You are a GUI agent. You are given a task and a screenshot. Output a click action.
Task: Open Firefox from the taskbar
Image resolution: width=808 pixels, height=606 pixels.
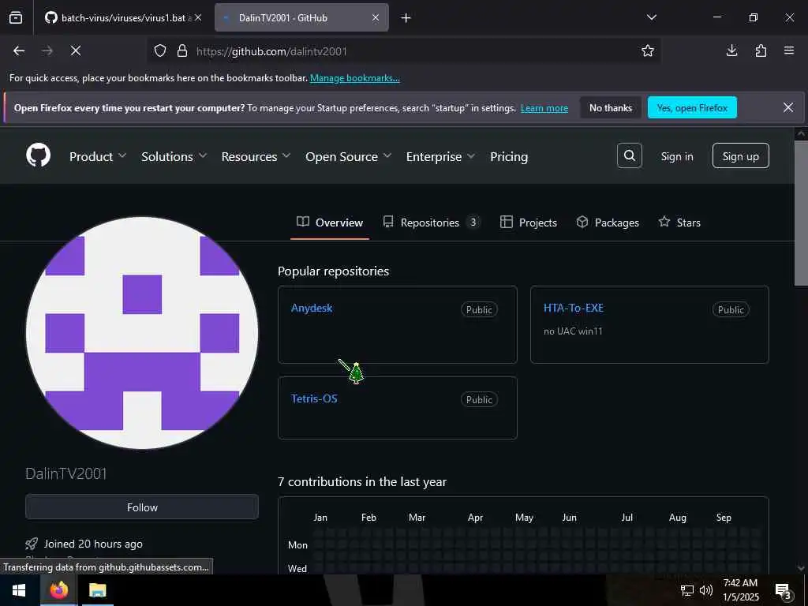58,590
